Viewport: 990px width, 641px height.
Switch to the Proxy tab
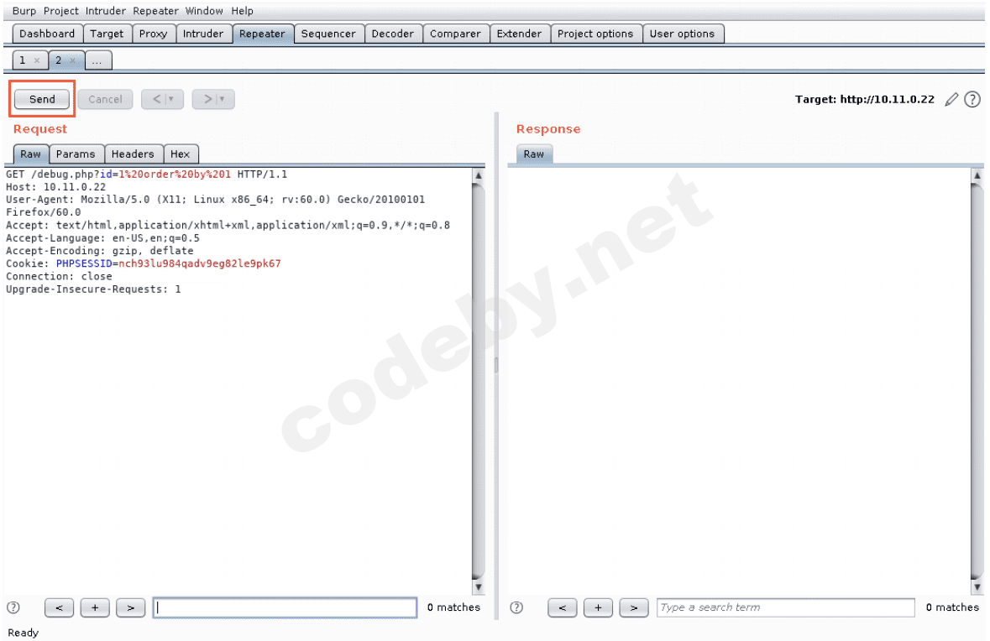(x=154, y=34)
